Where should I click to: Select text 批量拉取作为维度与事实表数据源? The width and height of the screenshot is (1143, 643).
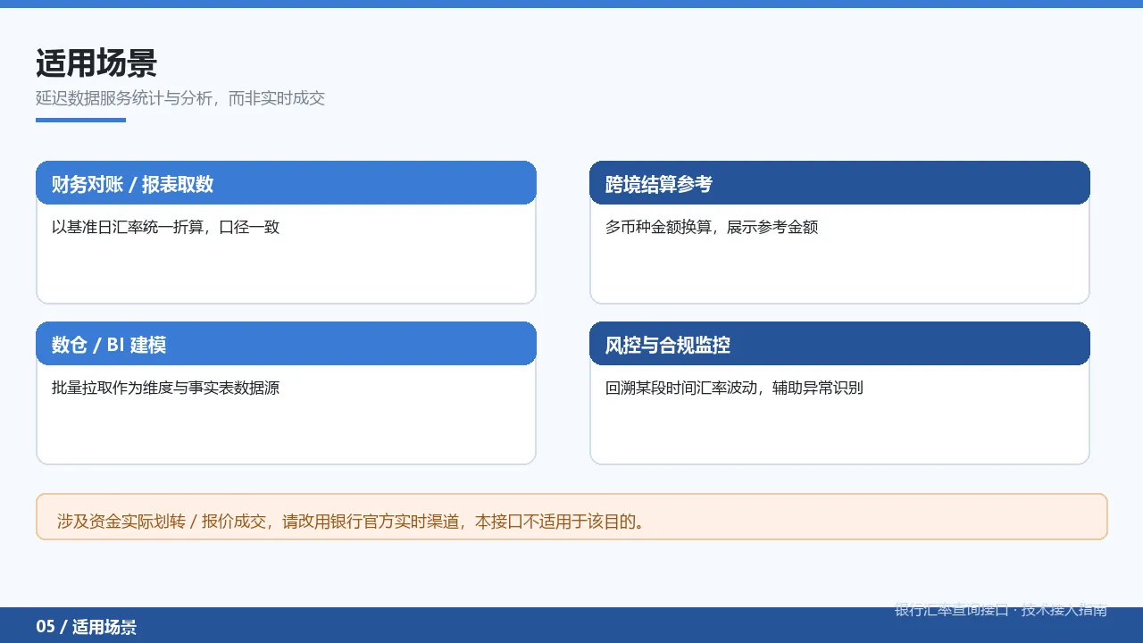[166, 388]
